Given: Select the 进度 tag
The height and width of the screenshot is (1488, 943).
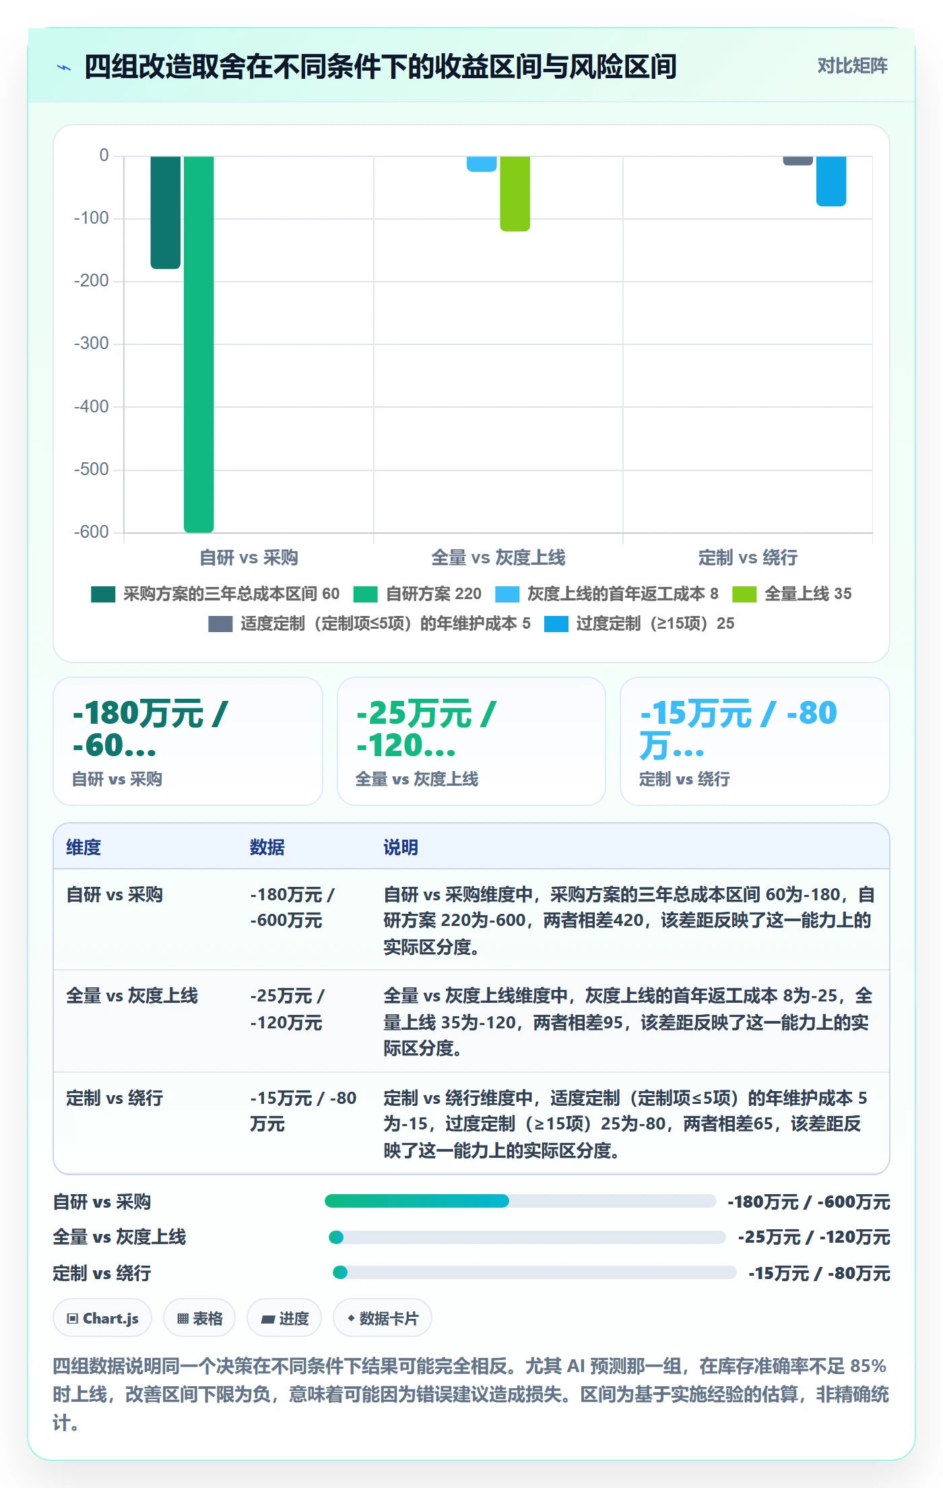Looking at the screenshot, I should tap(284, 1317).
